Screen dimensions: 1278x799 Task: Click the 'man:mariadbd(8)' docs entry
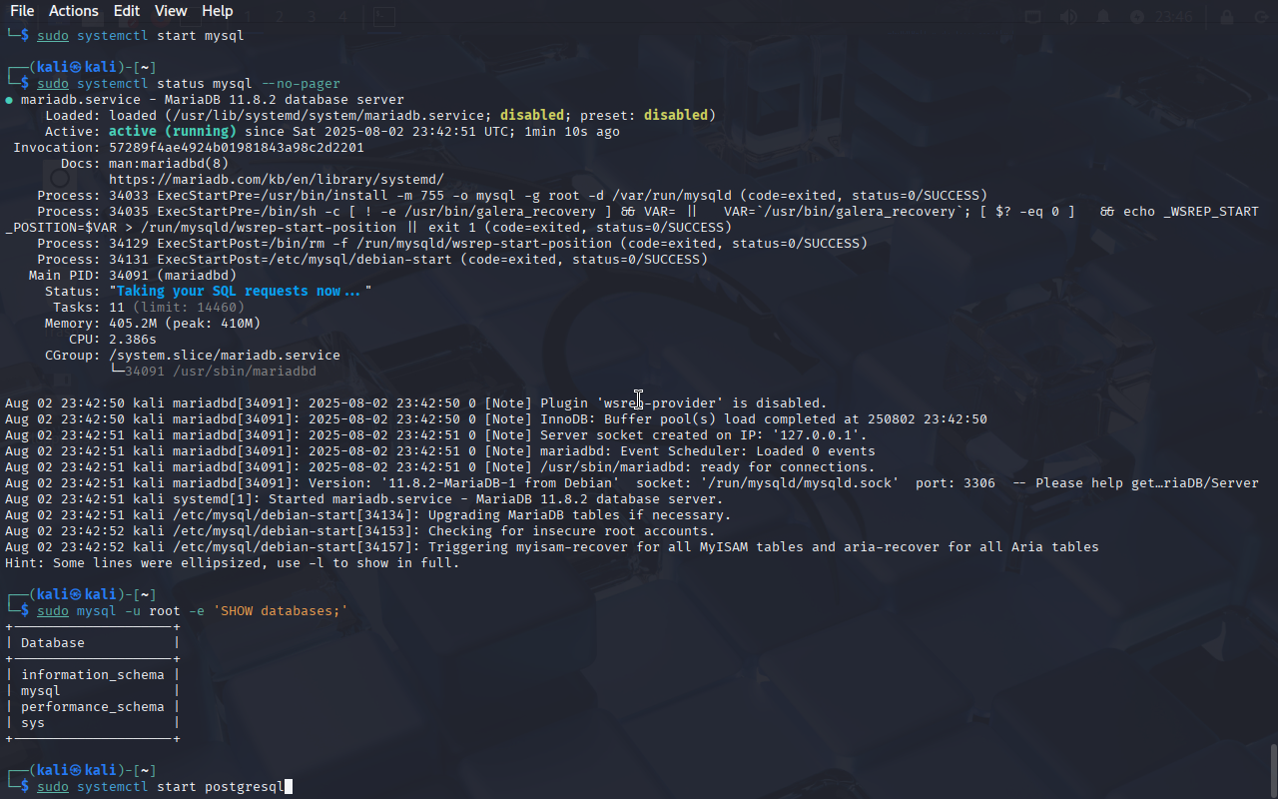click(169, 164)
